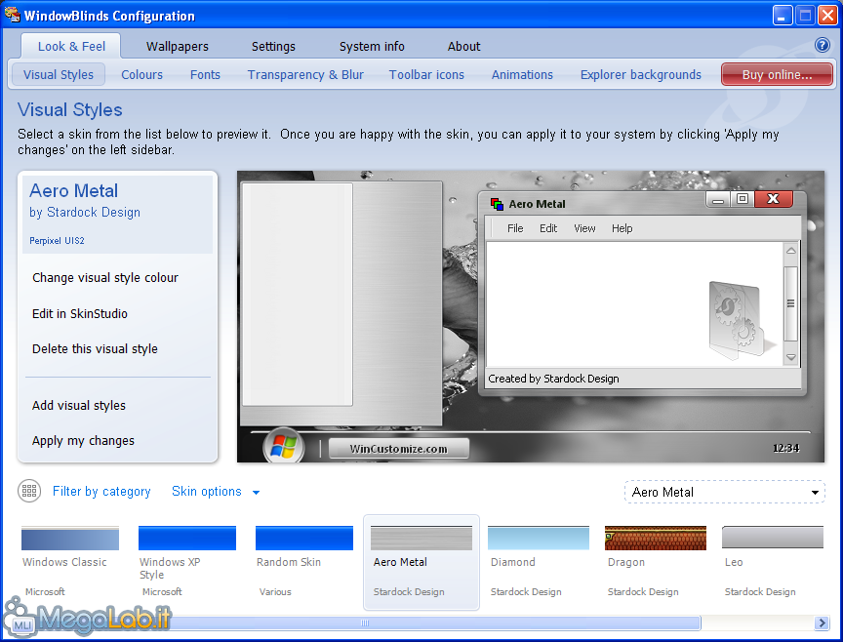Click the preview scrollbar down arrow
This screenshot has width=843, height=642.
click(x=790, y=357)
